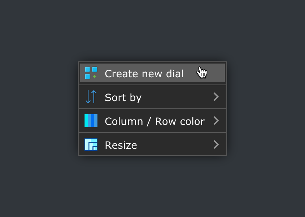This screenshot has width=305, height=217.
Task: Choose the "Sort by" menu label
Action: click(x=123, y=97)
